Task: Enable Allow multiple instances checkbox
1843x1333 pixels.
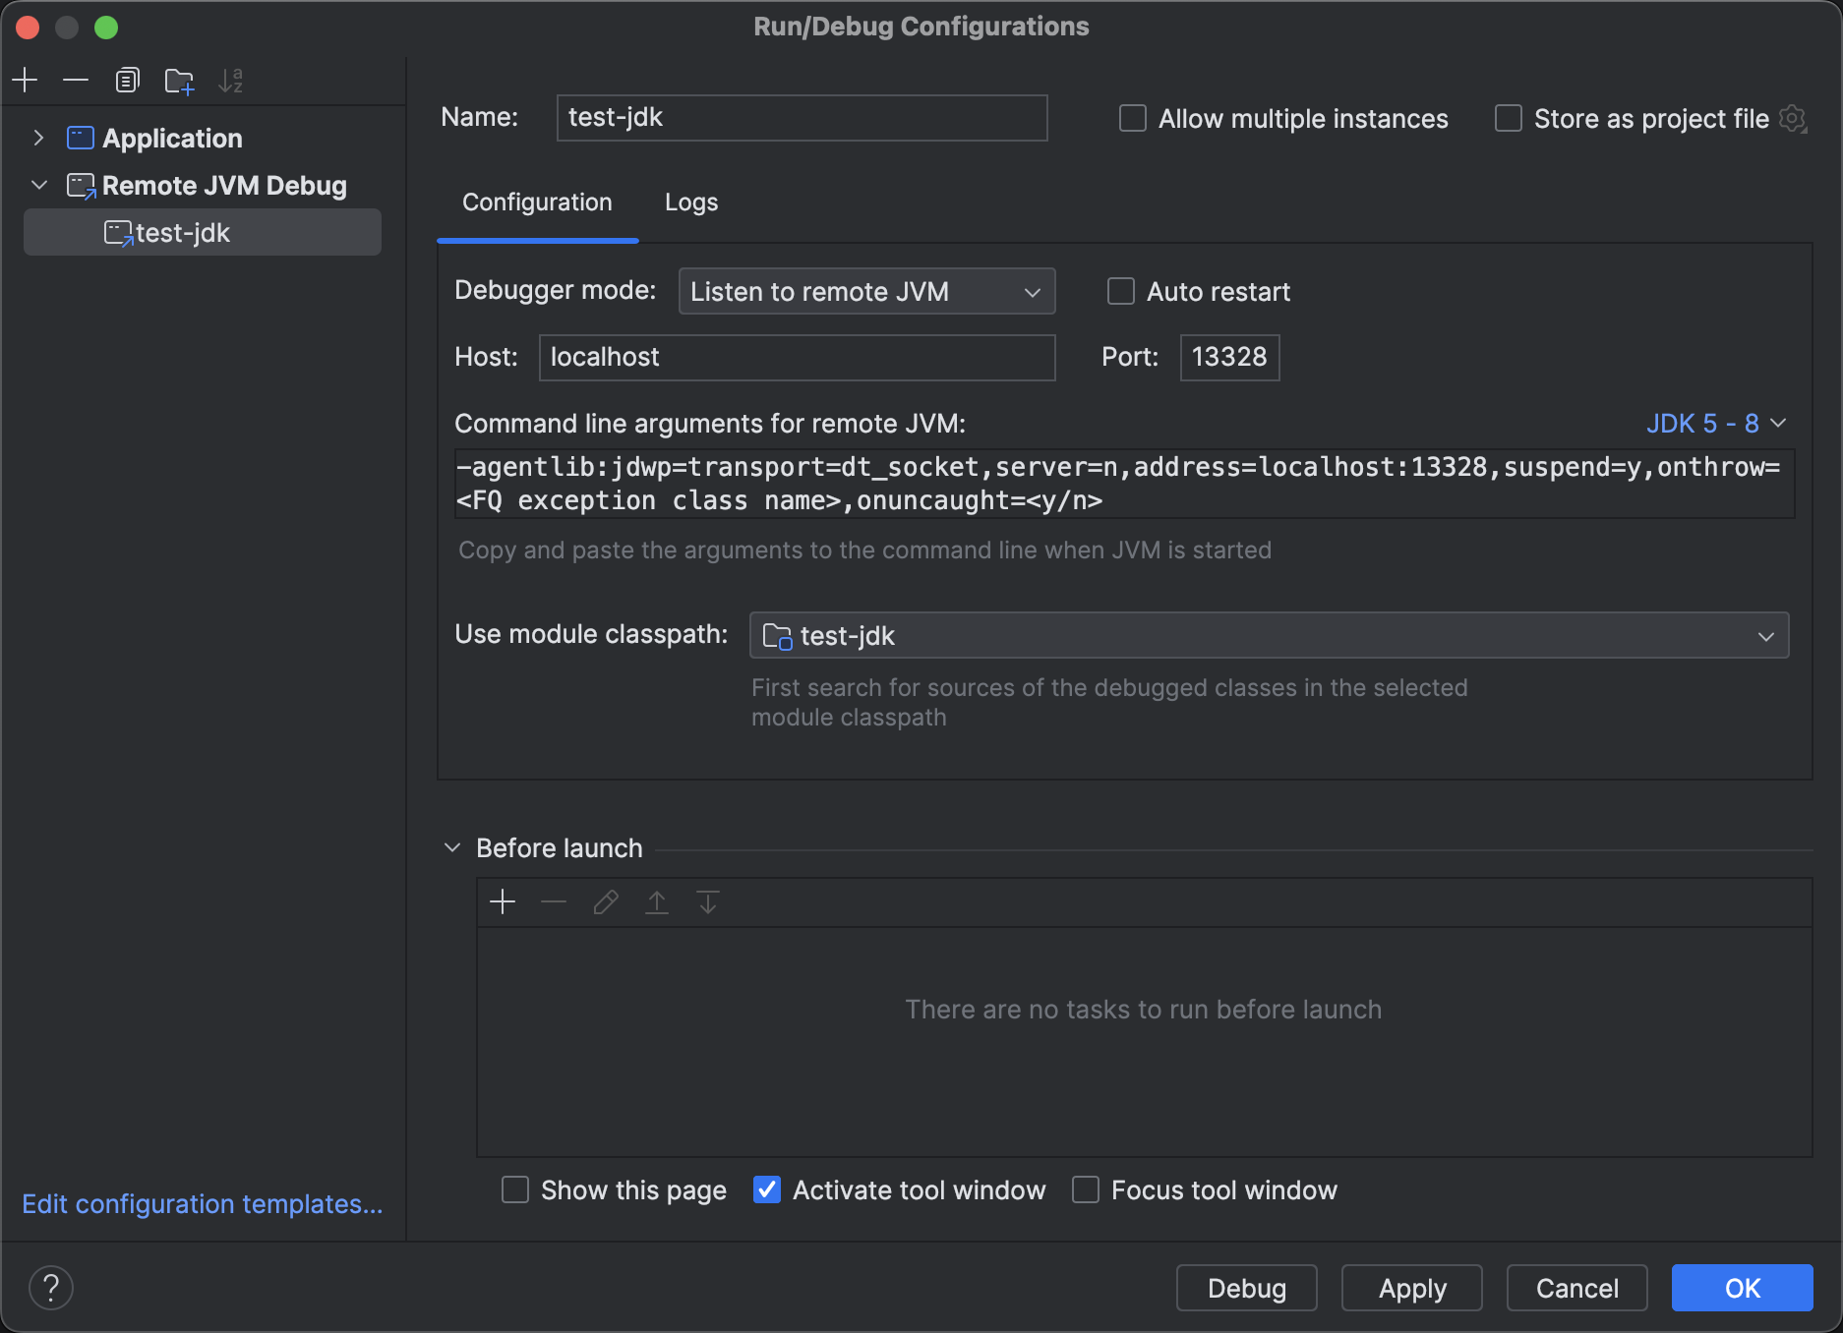Action: tap(1133, 119)
